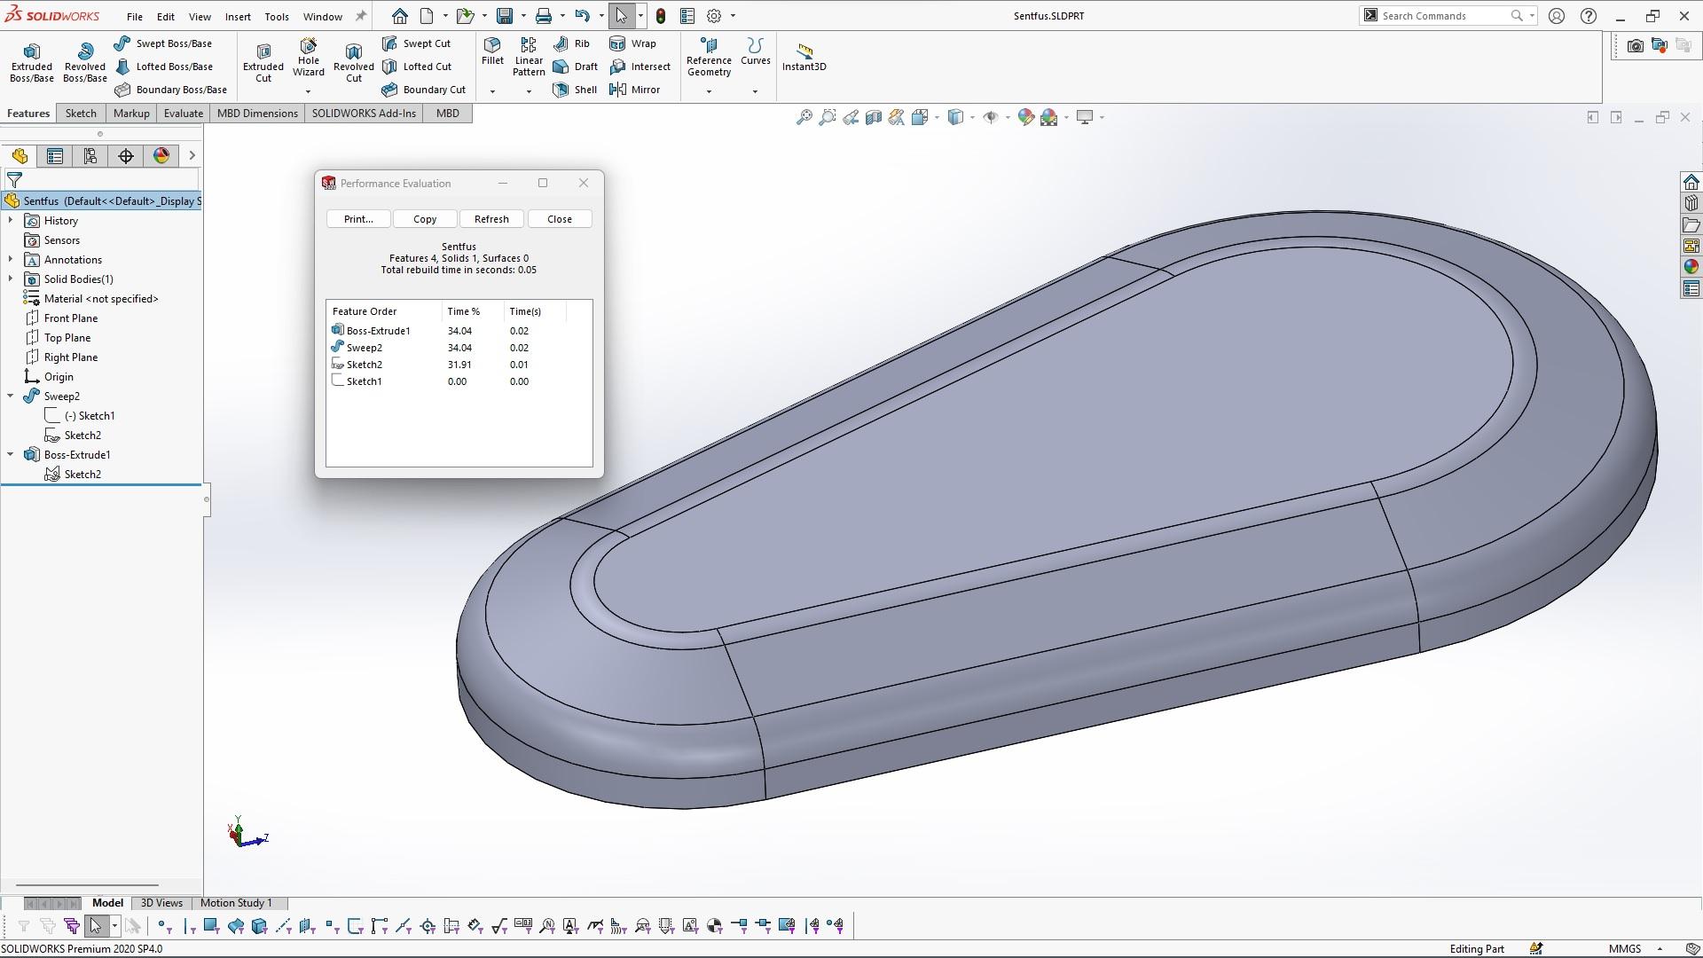Screen dimensions: 1703x958
Task: Open the Reference Geometry dropdown arrow
Action: click(x=709, y=91)
